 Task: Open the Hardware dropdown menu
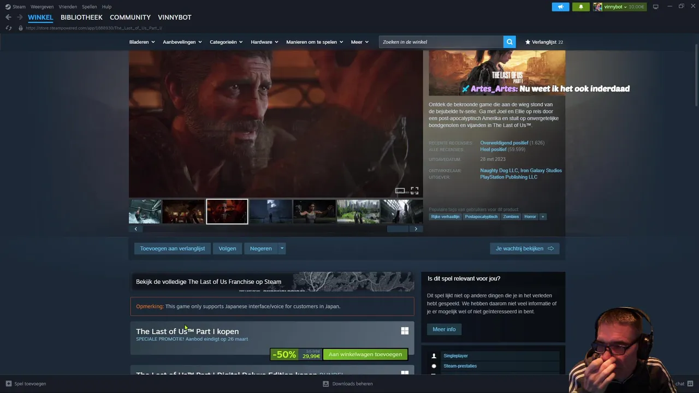coord(264,42)
